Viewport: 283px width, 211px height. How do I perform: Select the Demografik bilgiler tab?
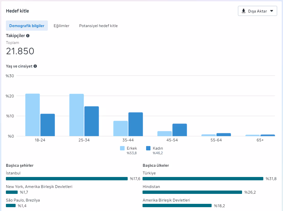(x=27, y=26)
